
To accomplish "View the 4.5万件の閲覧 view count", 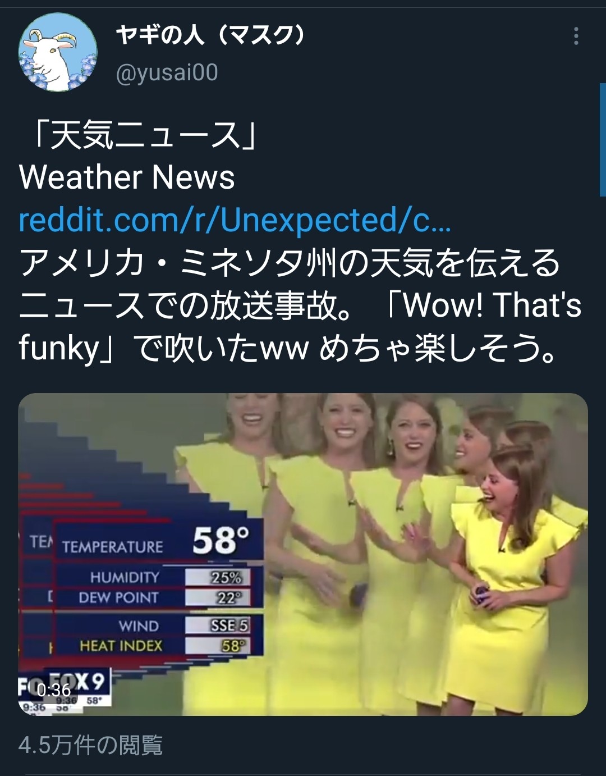I will 90,745.
